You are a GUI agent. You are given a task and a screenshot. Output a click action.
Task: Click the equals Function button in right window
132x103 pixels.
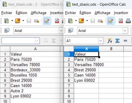(x=125, y=41)
